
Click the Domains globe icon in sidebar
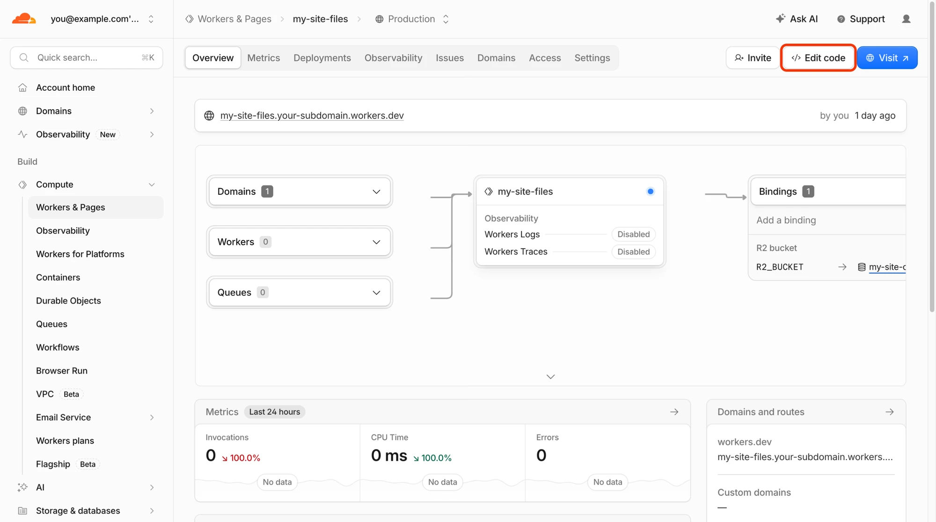(22, 111)
